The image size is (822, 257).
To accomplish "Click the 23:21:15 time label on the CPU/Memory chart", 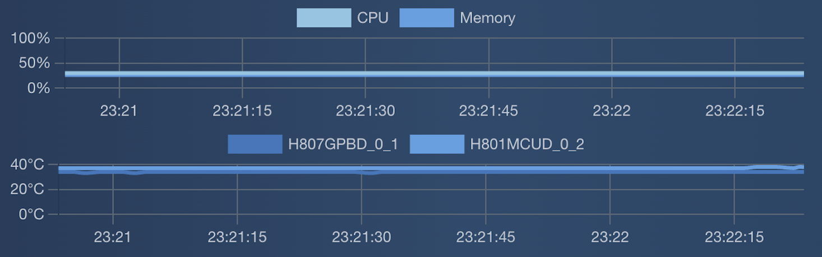I will point(242,111).
